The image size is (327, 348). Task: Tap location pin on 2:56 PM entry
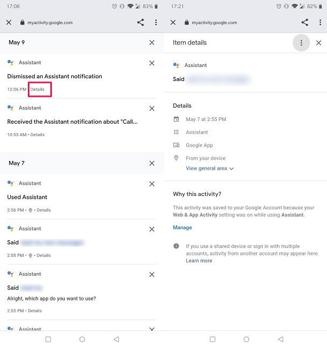tap(31, 210)
